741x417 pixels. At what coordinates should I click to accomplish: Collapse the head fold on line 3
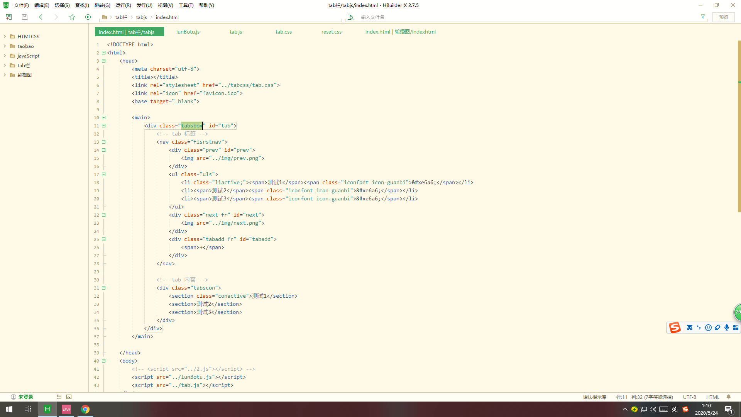pyautogui.click(x=103, y=61)
